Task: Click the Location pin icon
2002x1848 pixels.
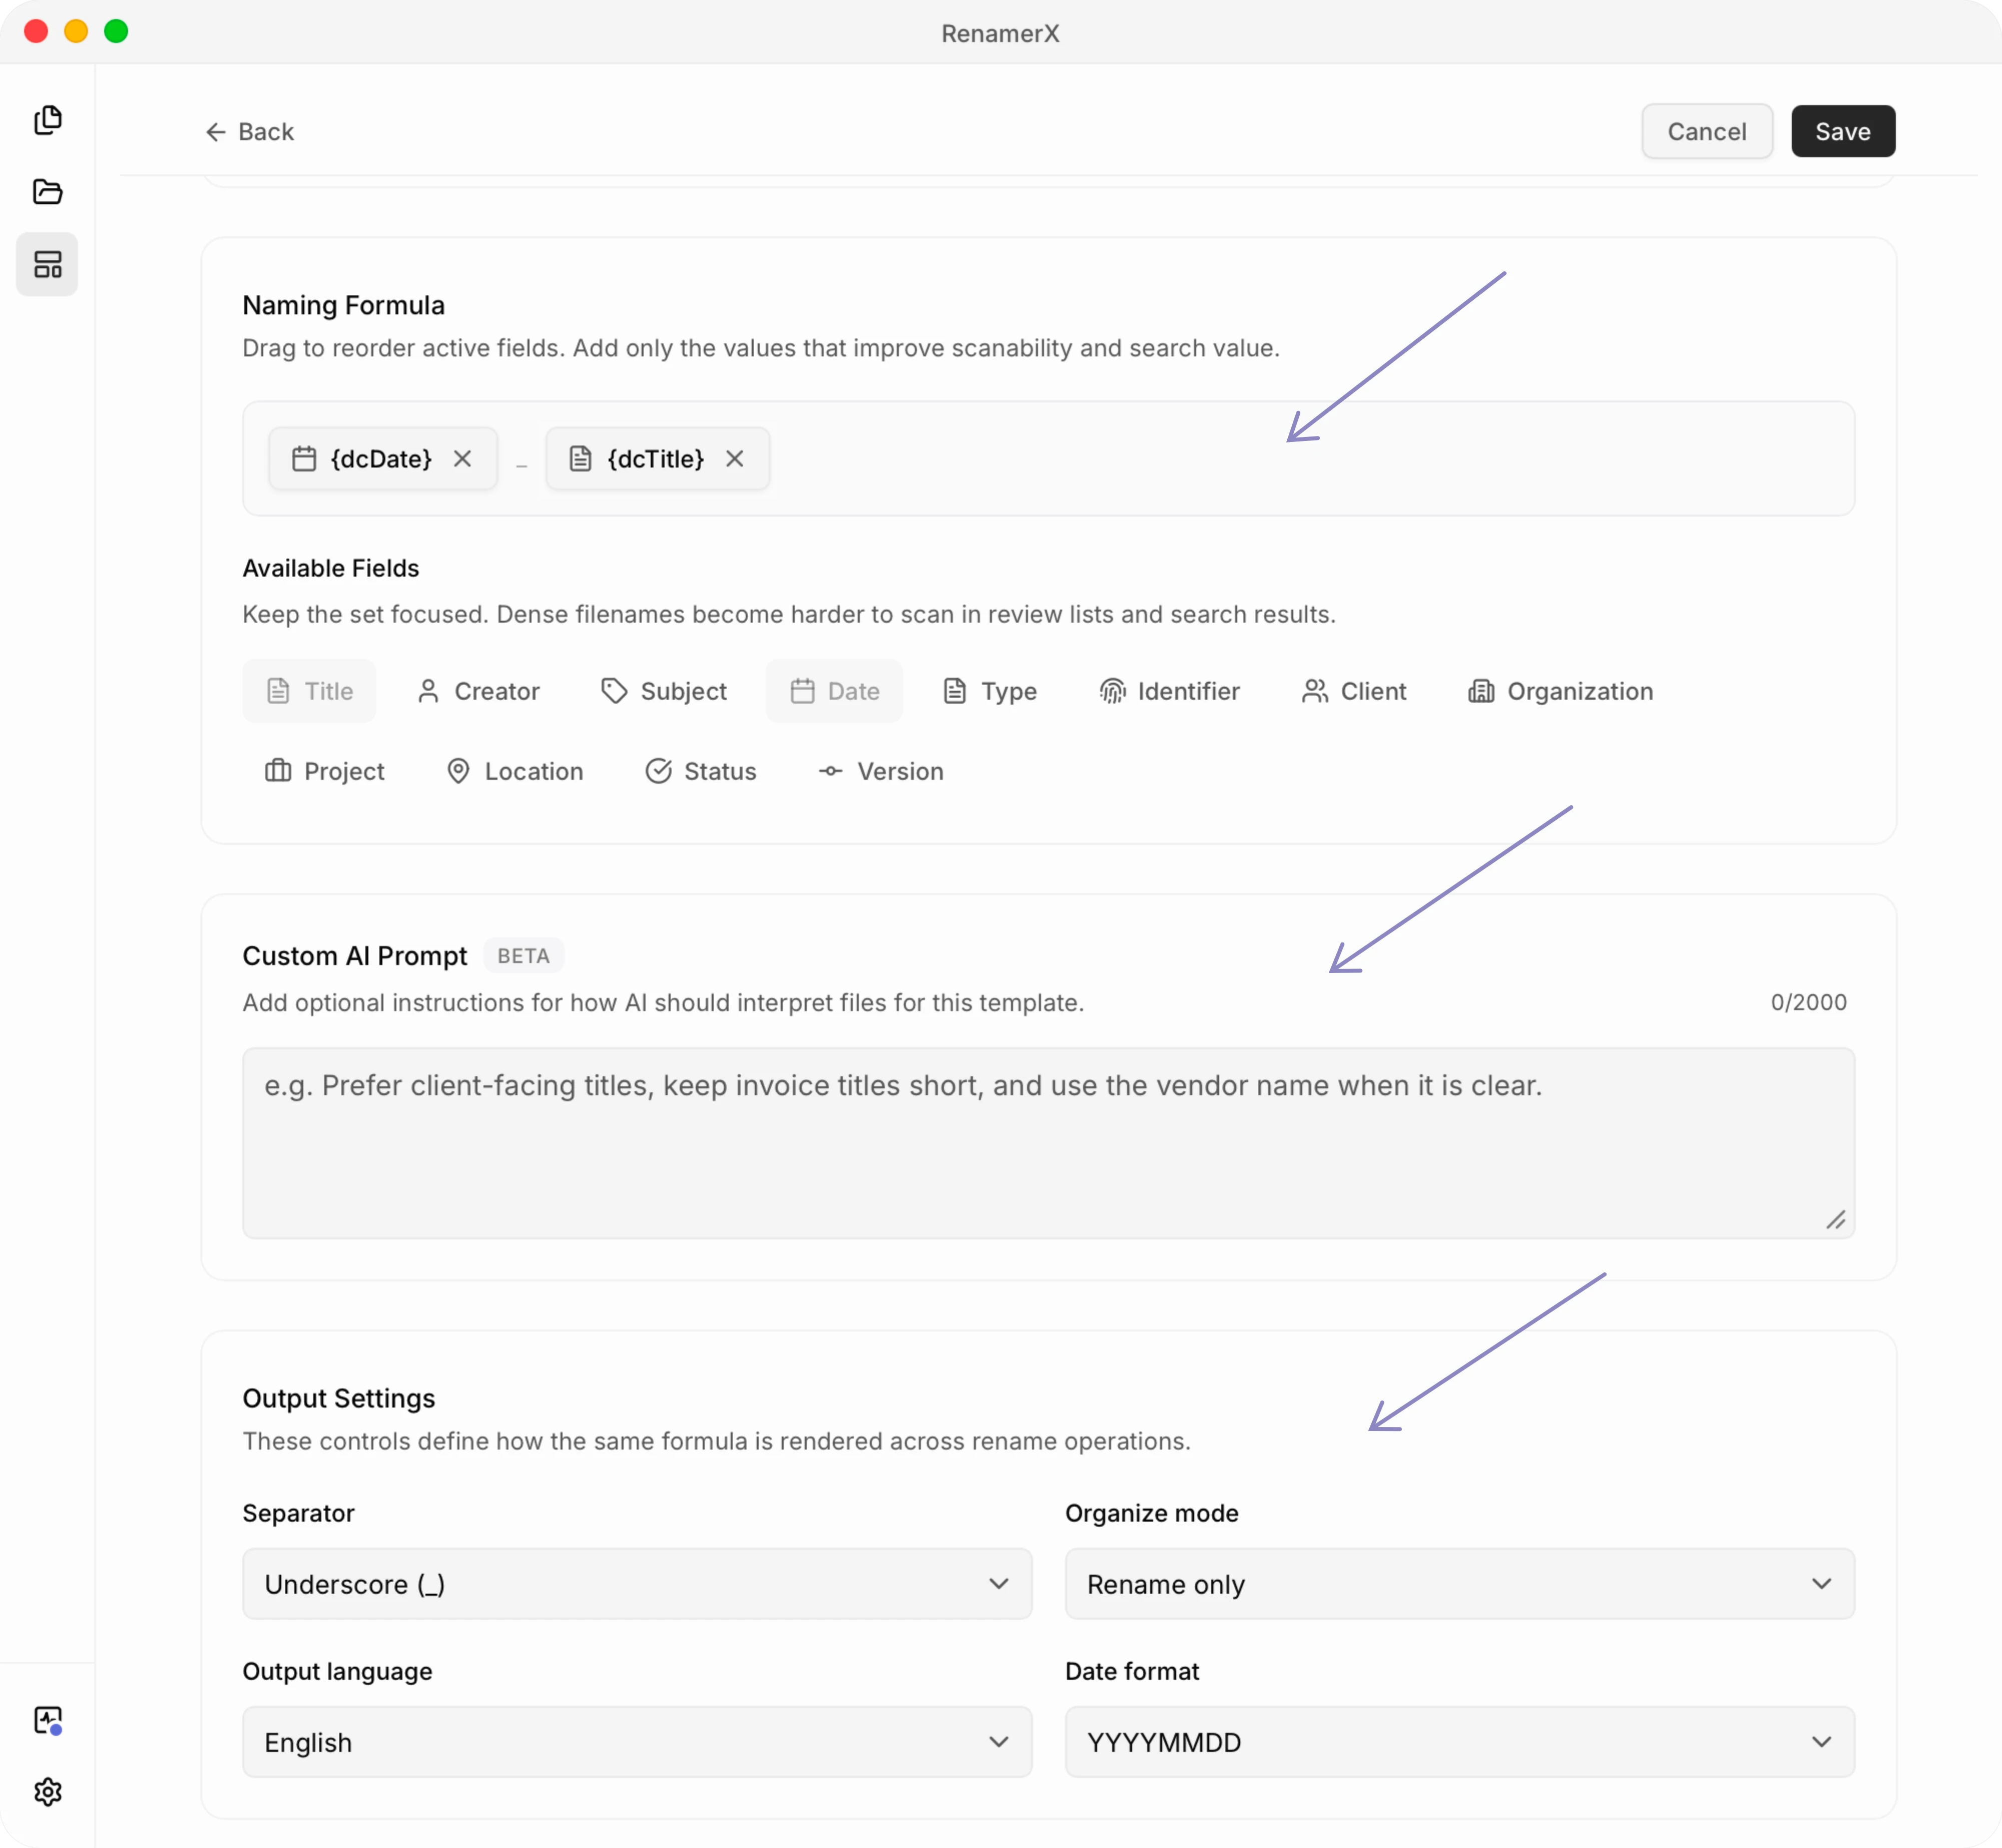Action: click(458, 771)
